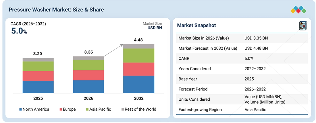Click 'Market Size in 2026 (Value)' row label
Viewport: 316px width, 123px height.
coord(204,38)
